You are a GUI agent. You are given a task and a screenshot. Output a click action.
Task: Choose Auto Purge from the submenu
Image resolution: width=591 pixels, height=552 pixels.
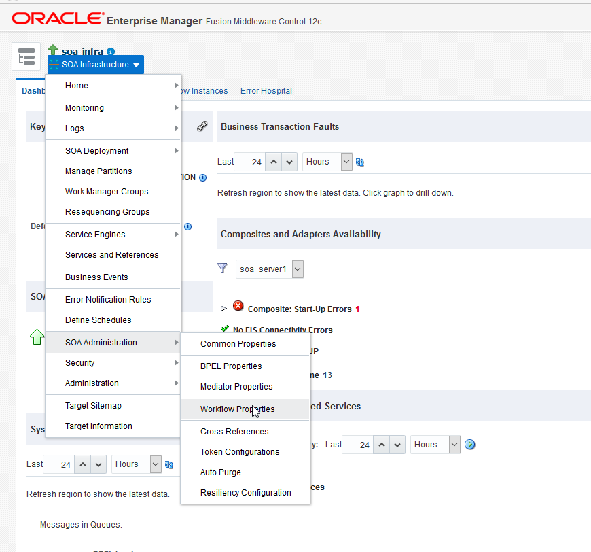(245, 472)
